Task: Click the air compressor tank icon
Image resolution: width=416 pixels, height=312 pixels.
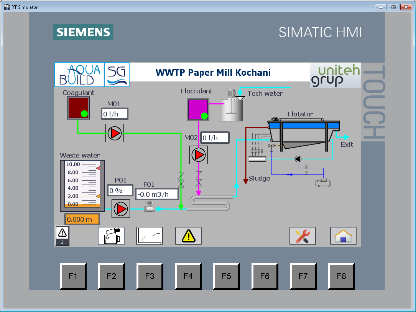Action: (x=323, y=183)
